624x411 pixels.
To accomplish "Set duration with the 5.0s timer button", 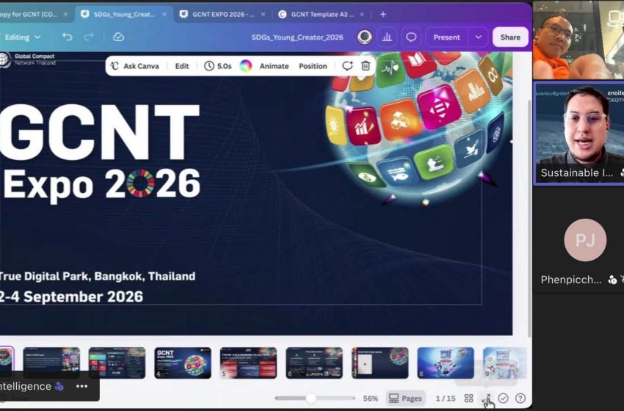I will point(218,66).
